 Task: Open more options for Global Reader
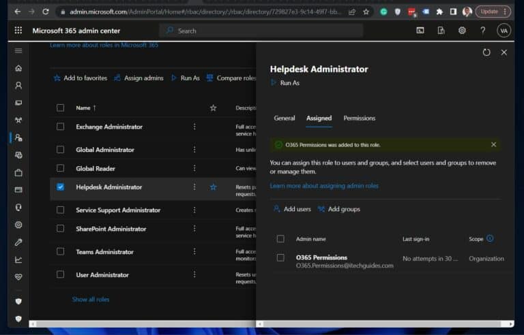click(194, 167)
